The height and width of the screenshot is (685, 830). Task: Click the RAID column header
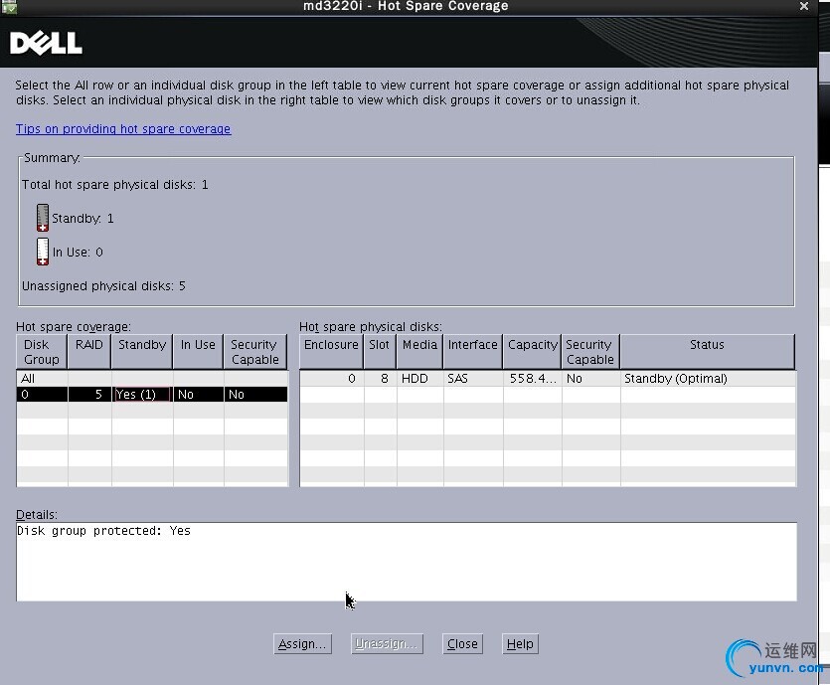coord(88,352)
